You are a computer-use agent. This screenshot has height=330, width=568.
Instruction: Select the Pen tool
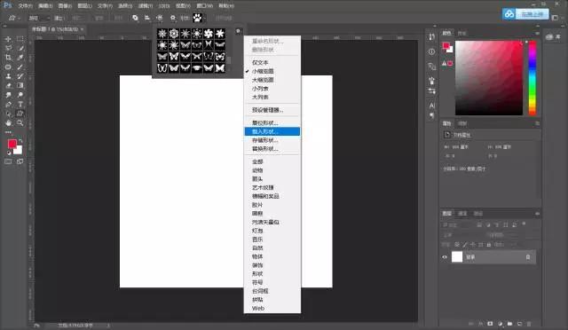[8, 105]
